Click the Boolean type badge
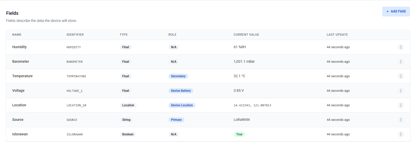The height and width of the screenshot is (142, 411). (x=127, y=134)
